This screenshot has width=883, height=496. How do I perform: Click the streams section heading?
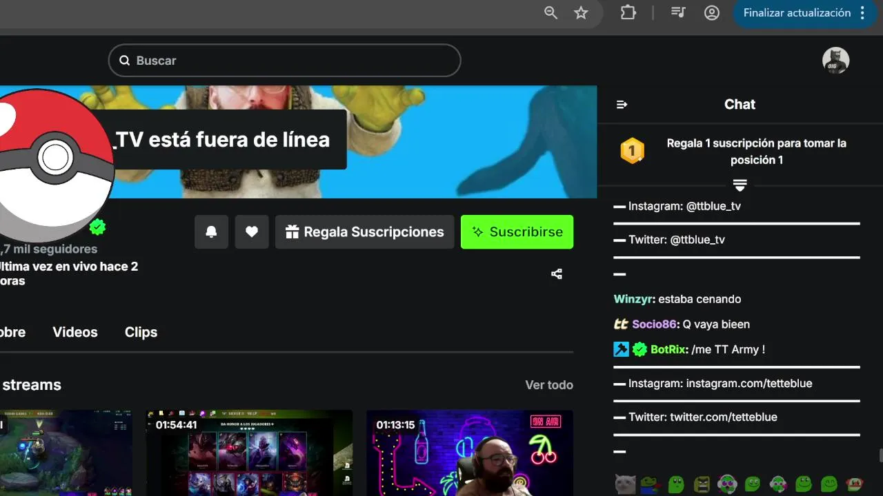(31, 385)
